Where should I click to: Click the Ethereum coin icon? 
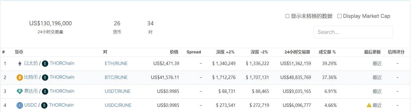[x=20, y=63]
